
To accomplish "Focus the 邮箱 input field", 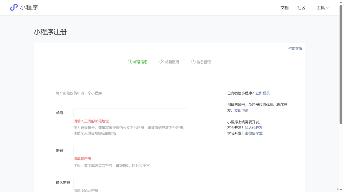I will click(131, 113).
